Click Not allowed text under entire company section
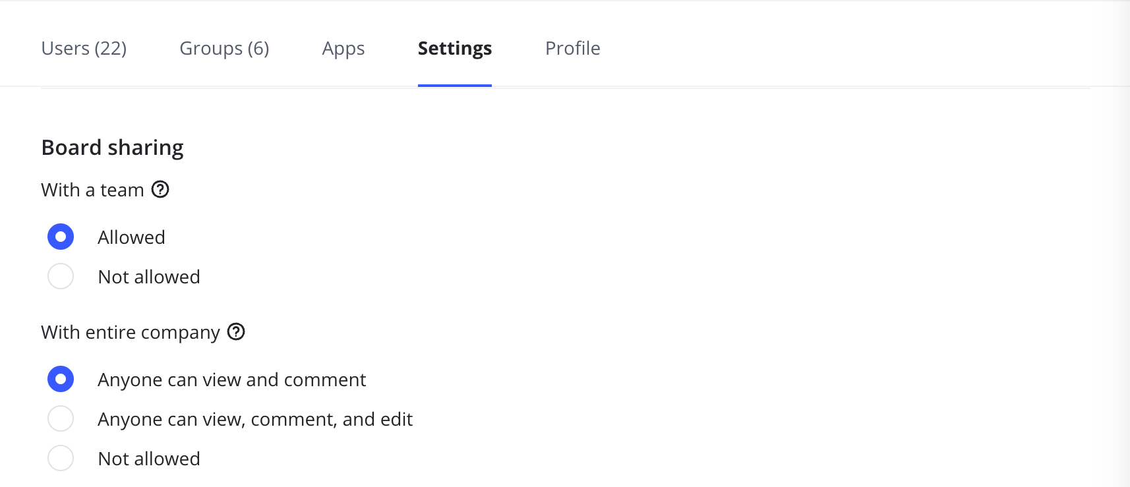This screenshot has height=487, width=1130. (148, 459)
